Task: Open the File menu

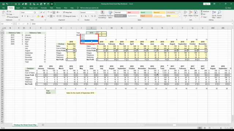Action: (x=4, y=8)
